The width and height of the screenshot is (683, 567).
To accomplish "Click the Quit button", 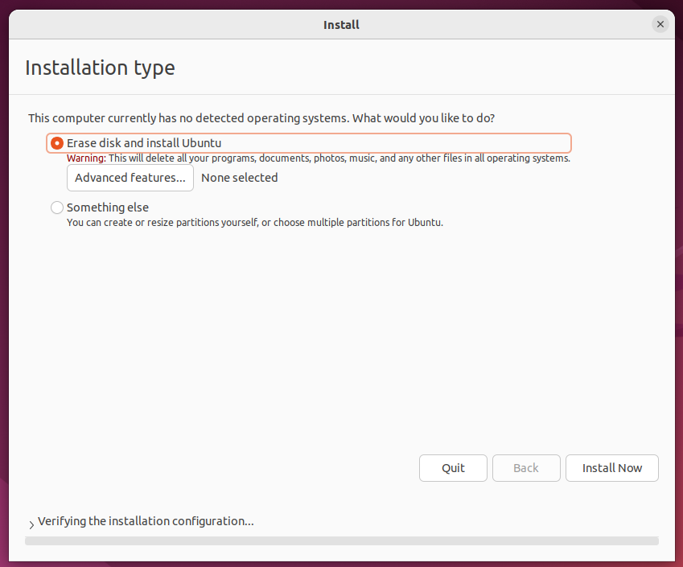I will pos(453,468).
